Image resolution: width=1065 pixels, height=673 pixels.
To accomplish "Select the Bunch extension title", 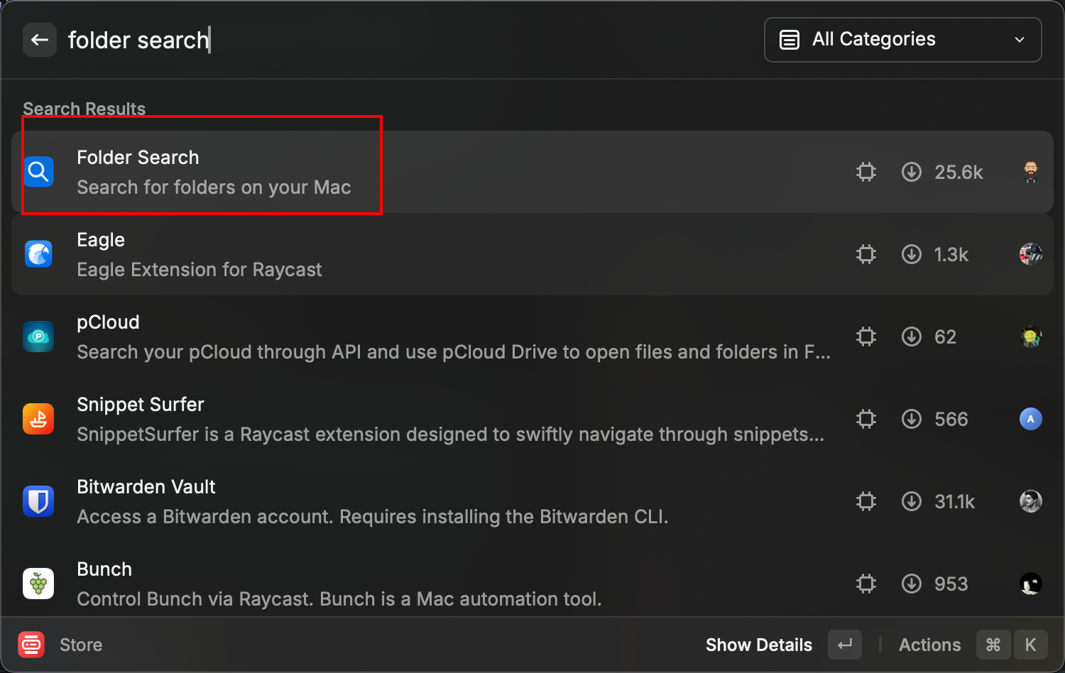I will pos(104,569).
